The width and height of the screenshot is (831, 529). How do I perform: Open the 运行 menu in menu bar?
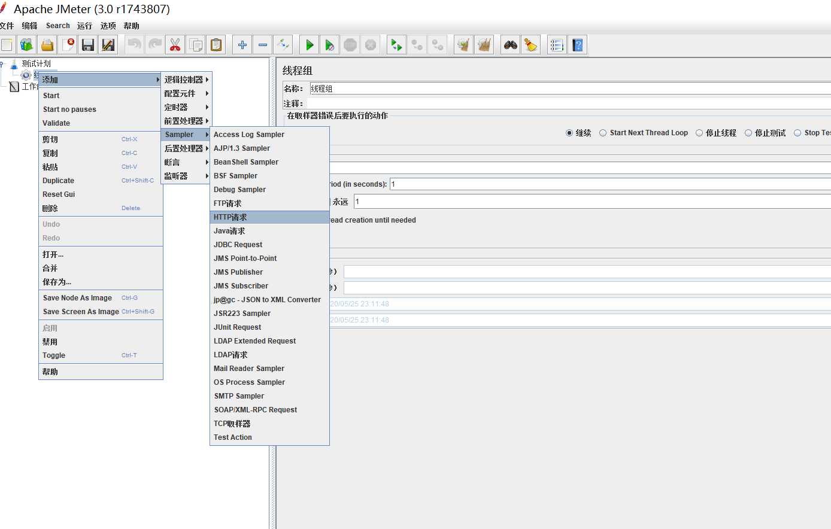click(84, 26)
